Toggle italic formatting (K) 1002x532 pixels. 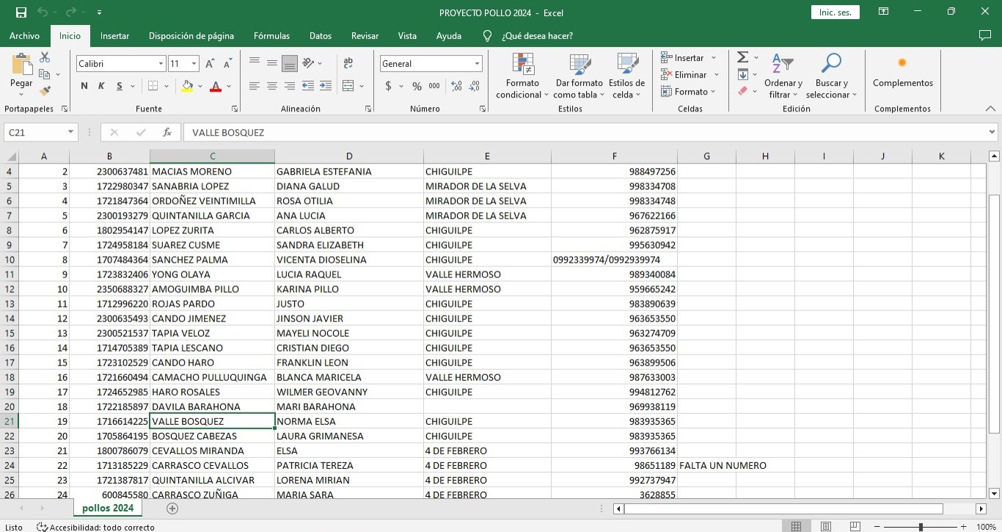pos(101,86)
